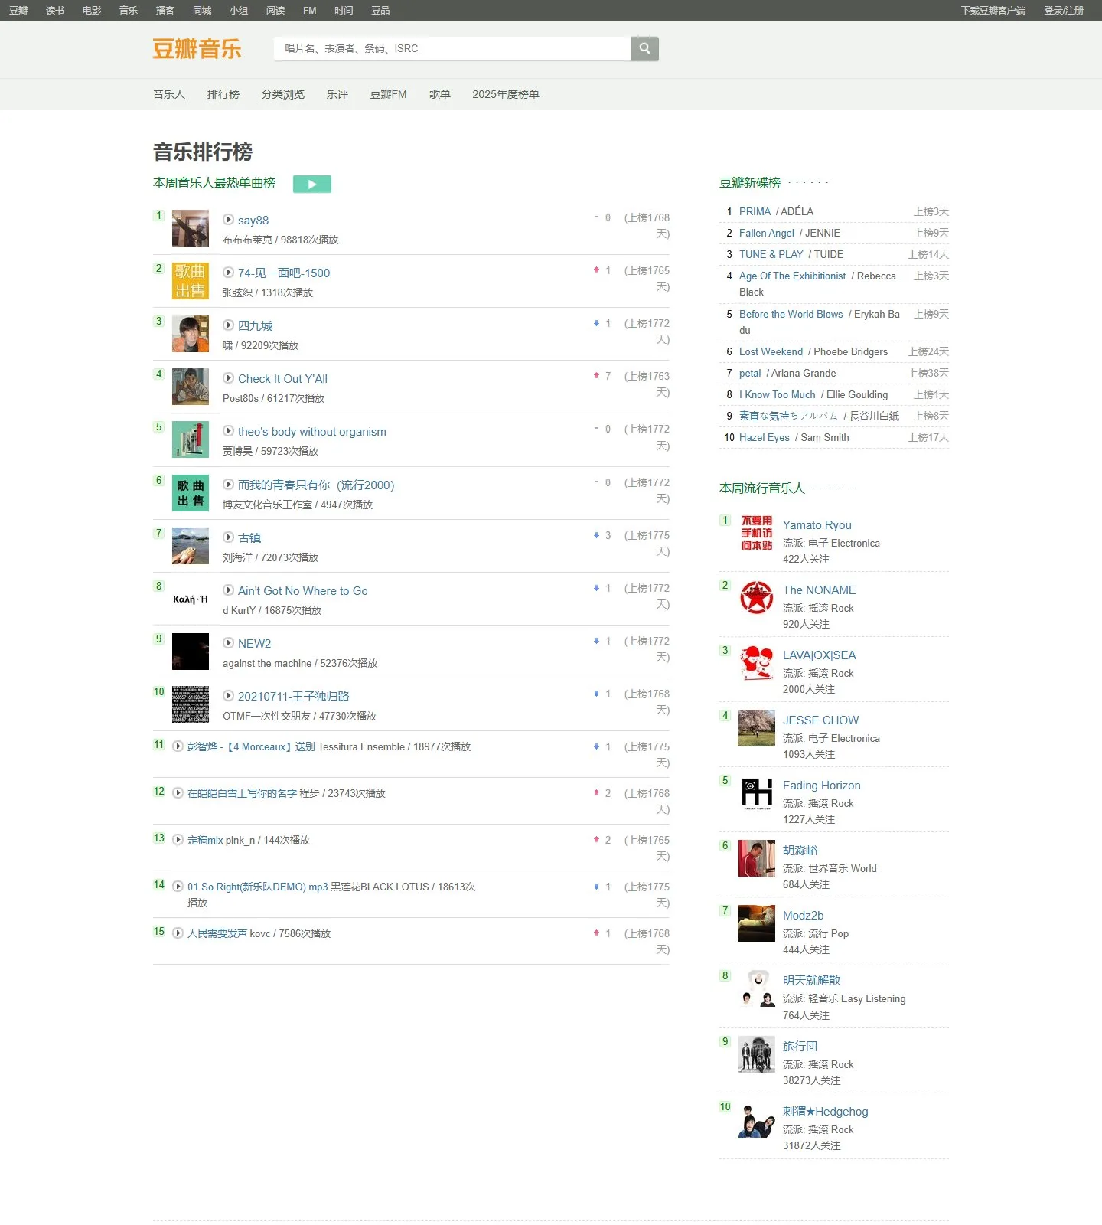Open the TUNE & PLAY album link
1102x1225 pixels.
click(771, 254)
